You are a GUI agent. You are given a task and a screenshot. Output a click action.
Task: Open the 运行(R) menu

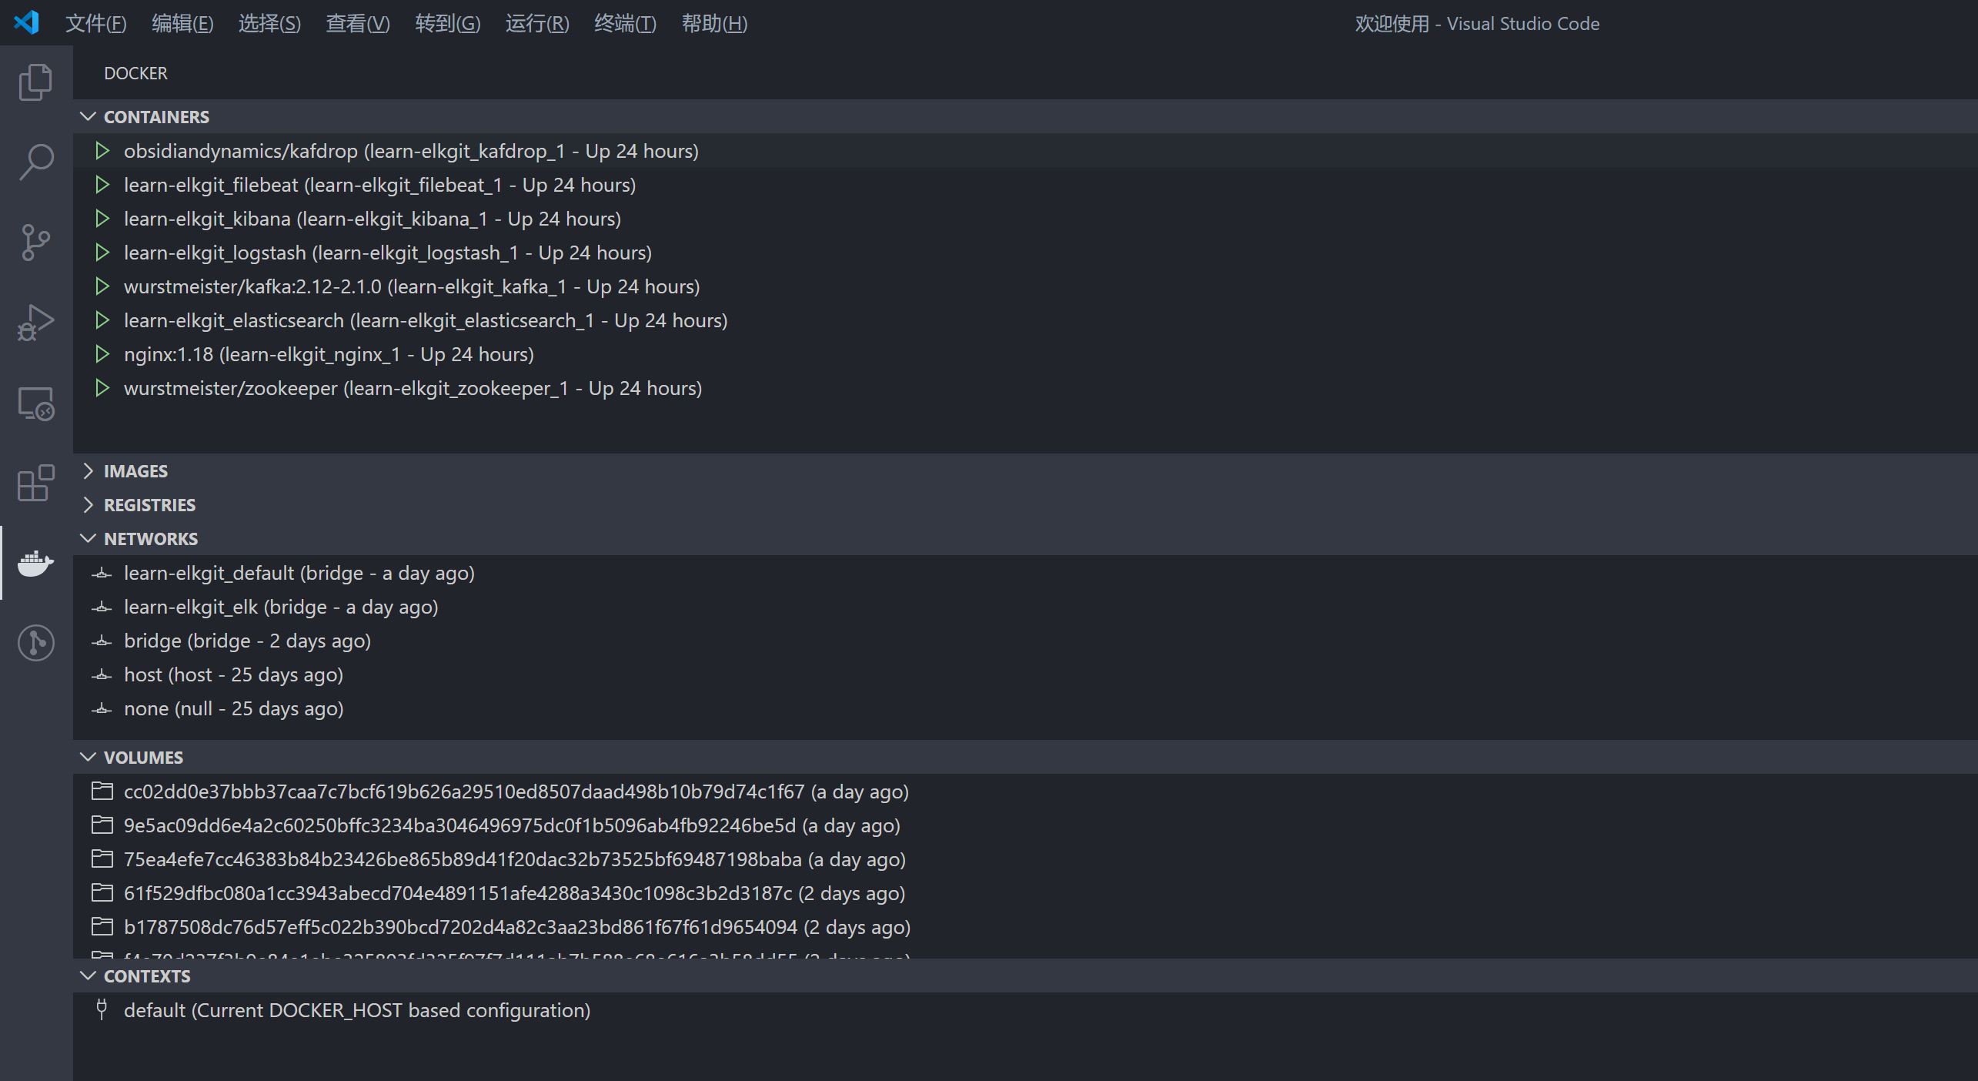pyautogui.click(x=537, y=24)
